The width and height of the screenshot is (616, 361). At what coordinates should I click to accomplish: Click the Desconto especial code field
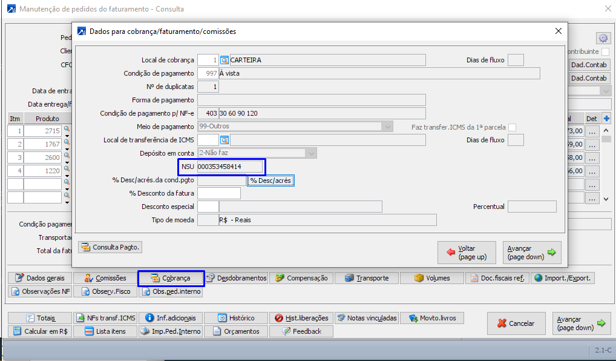pos(208,207)
